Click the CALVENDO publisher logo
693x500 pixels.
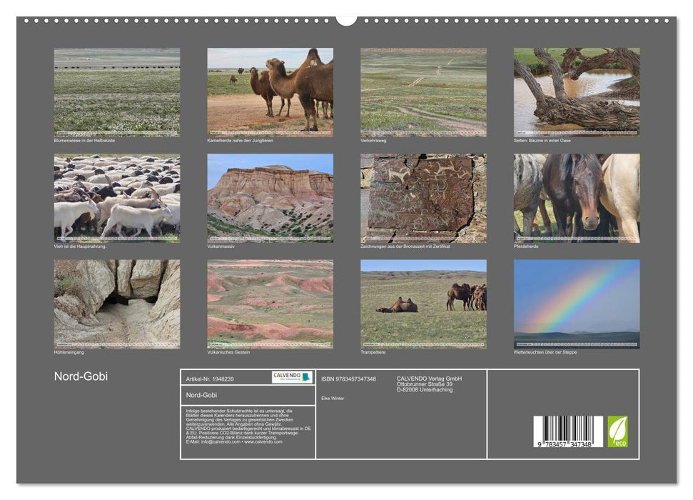tap(287, 376)
